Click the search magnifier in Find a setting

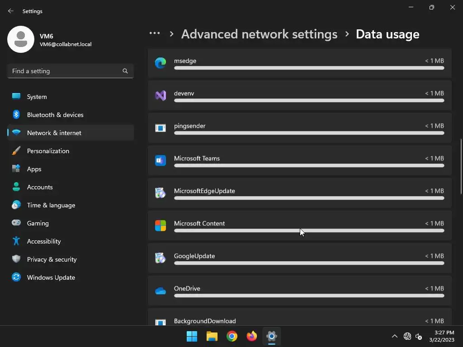125,71
